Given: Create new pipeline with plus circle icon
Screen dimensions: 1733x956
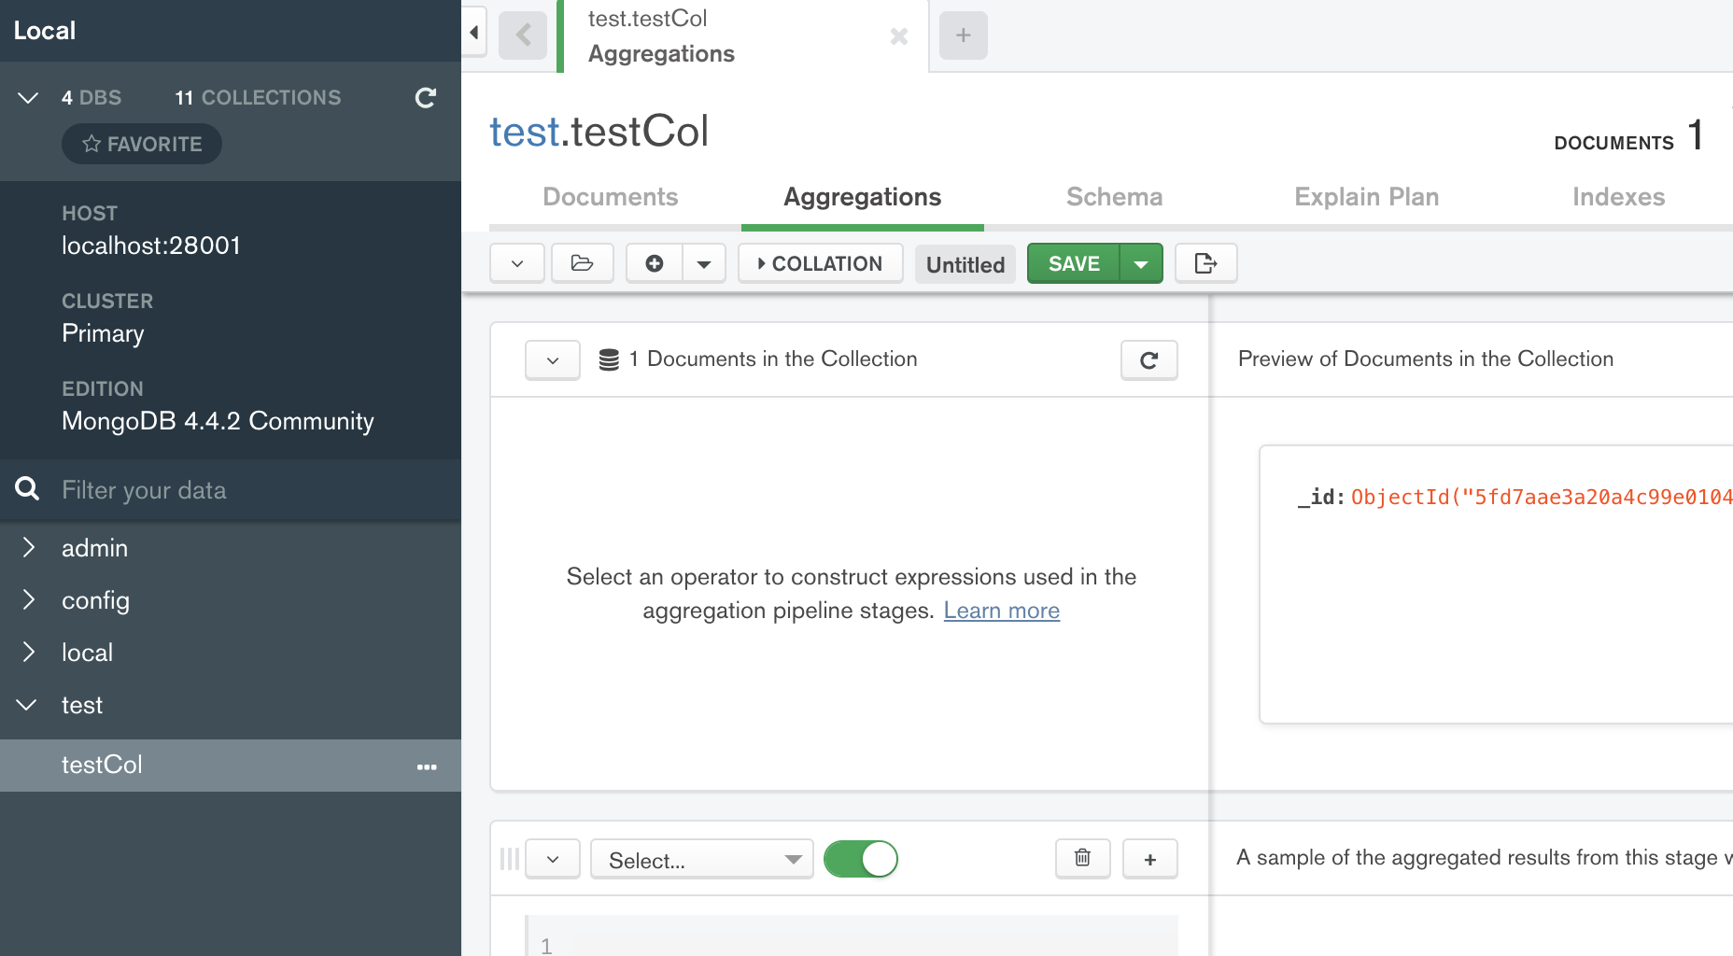Looking at the screenshot, I should point(655,263).
